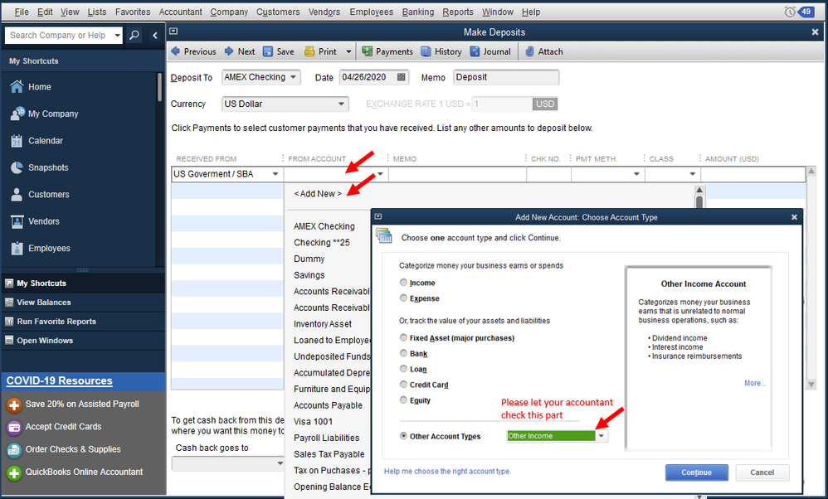Select Inventory Asset from account list
The width and height of the screenshot is (828, 499).
(x=322, y=324)
